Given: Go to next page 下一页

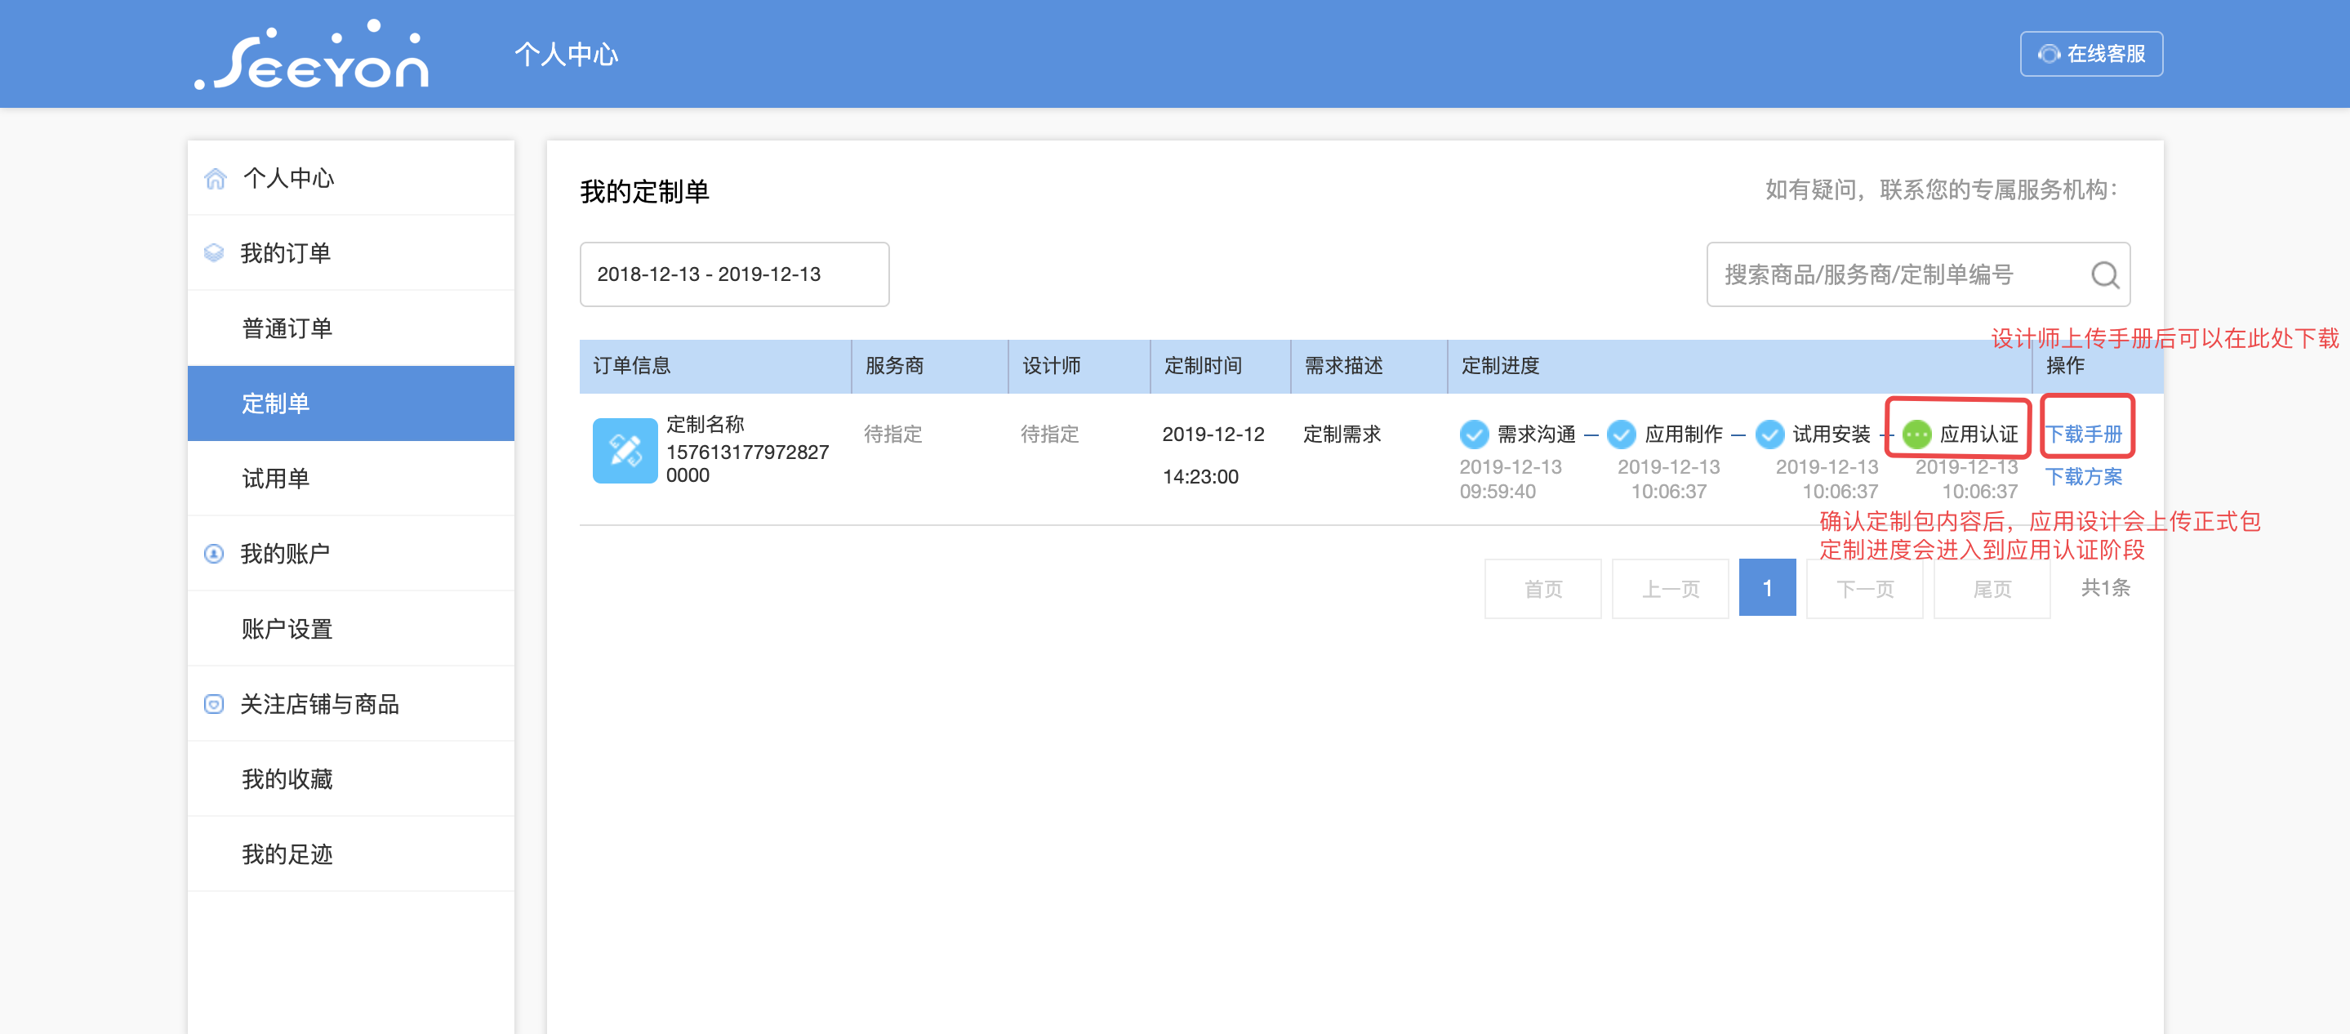Looking at the screenshot, I should (x=1865, y=589).
